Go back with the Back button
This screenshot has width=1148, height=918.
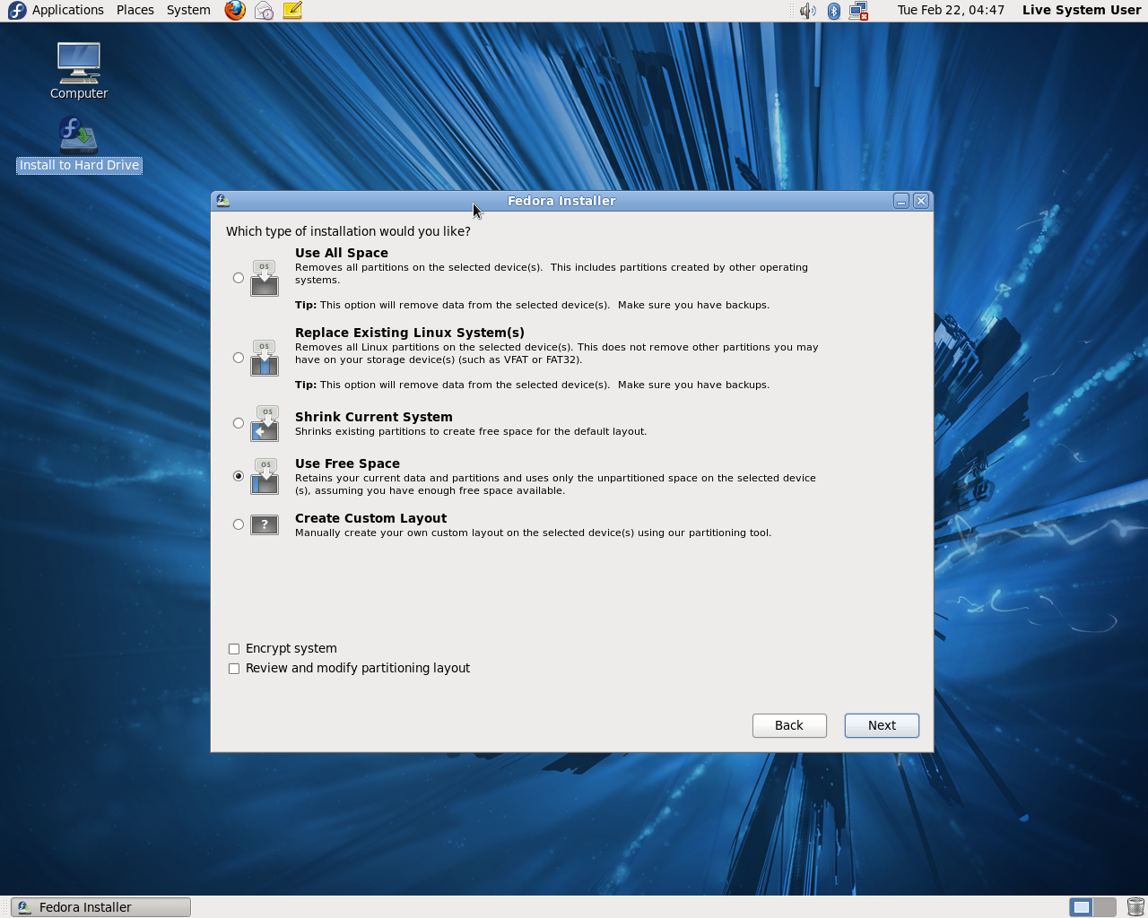789,725
